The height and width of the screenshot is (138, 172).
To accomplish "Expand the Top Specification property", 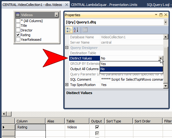I will [67, 85].
